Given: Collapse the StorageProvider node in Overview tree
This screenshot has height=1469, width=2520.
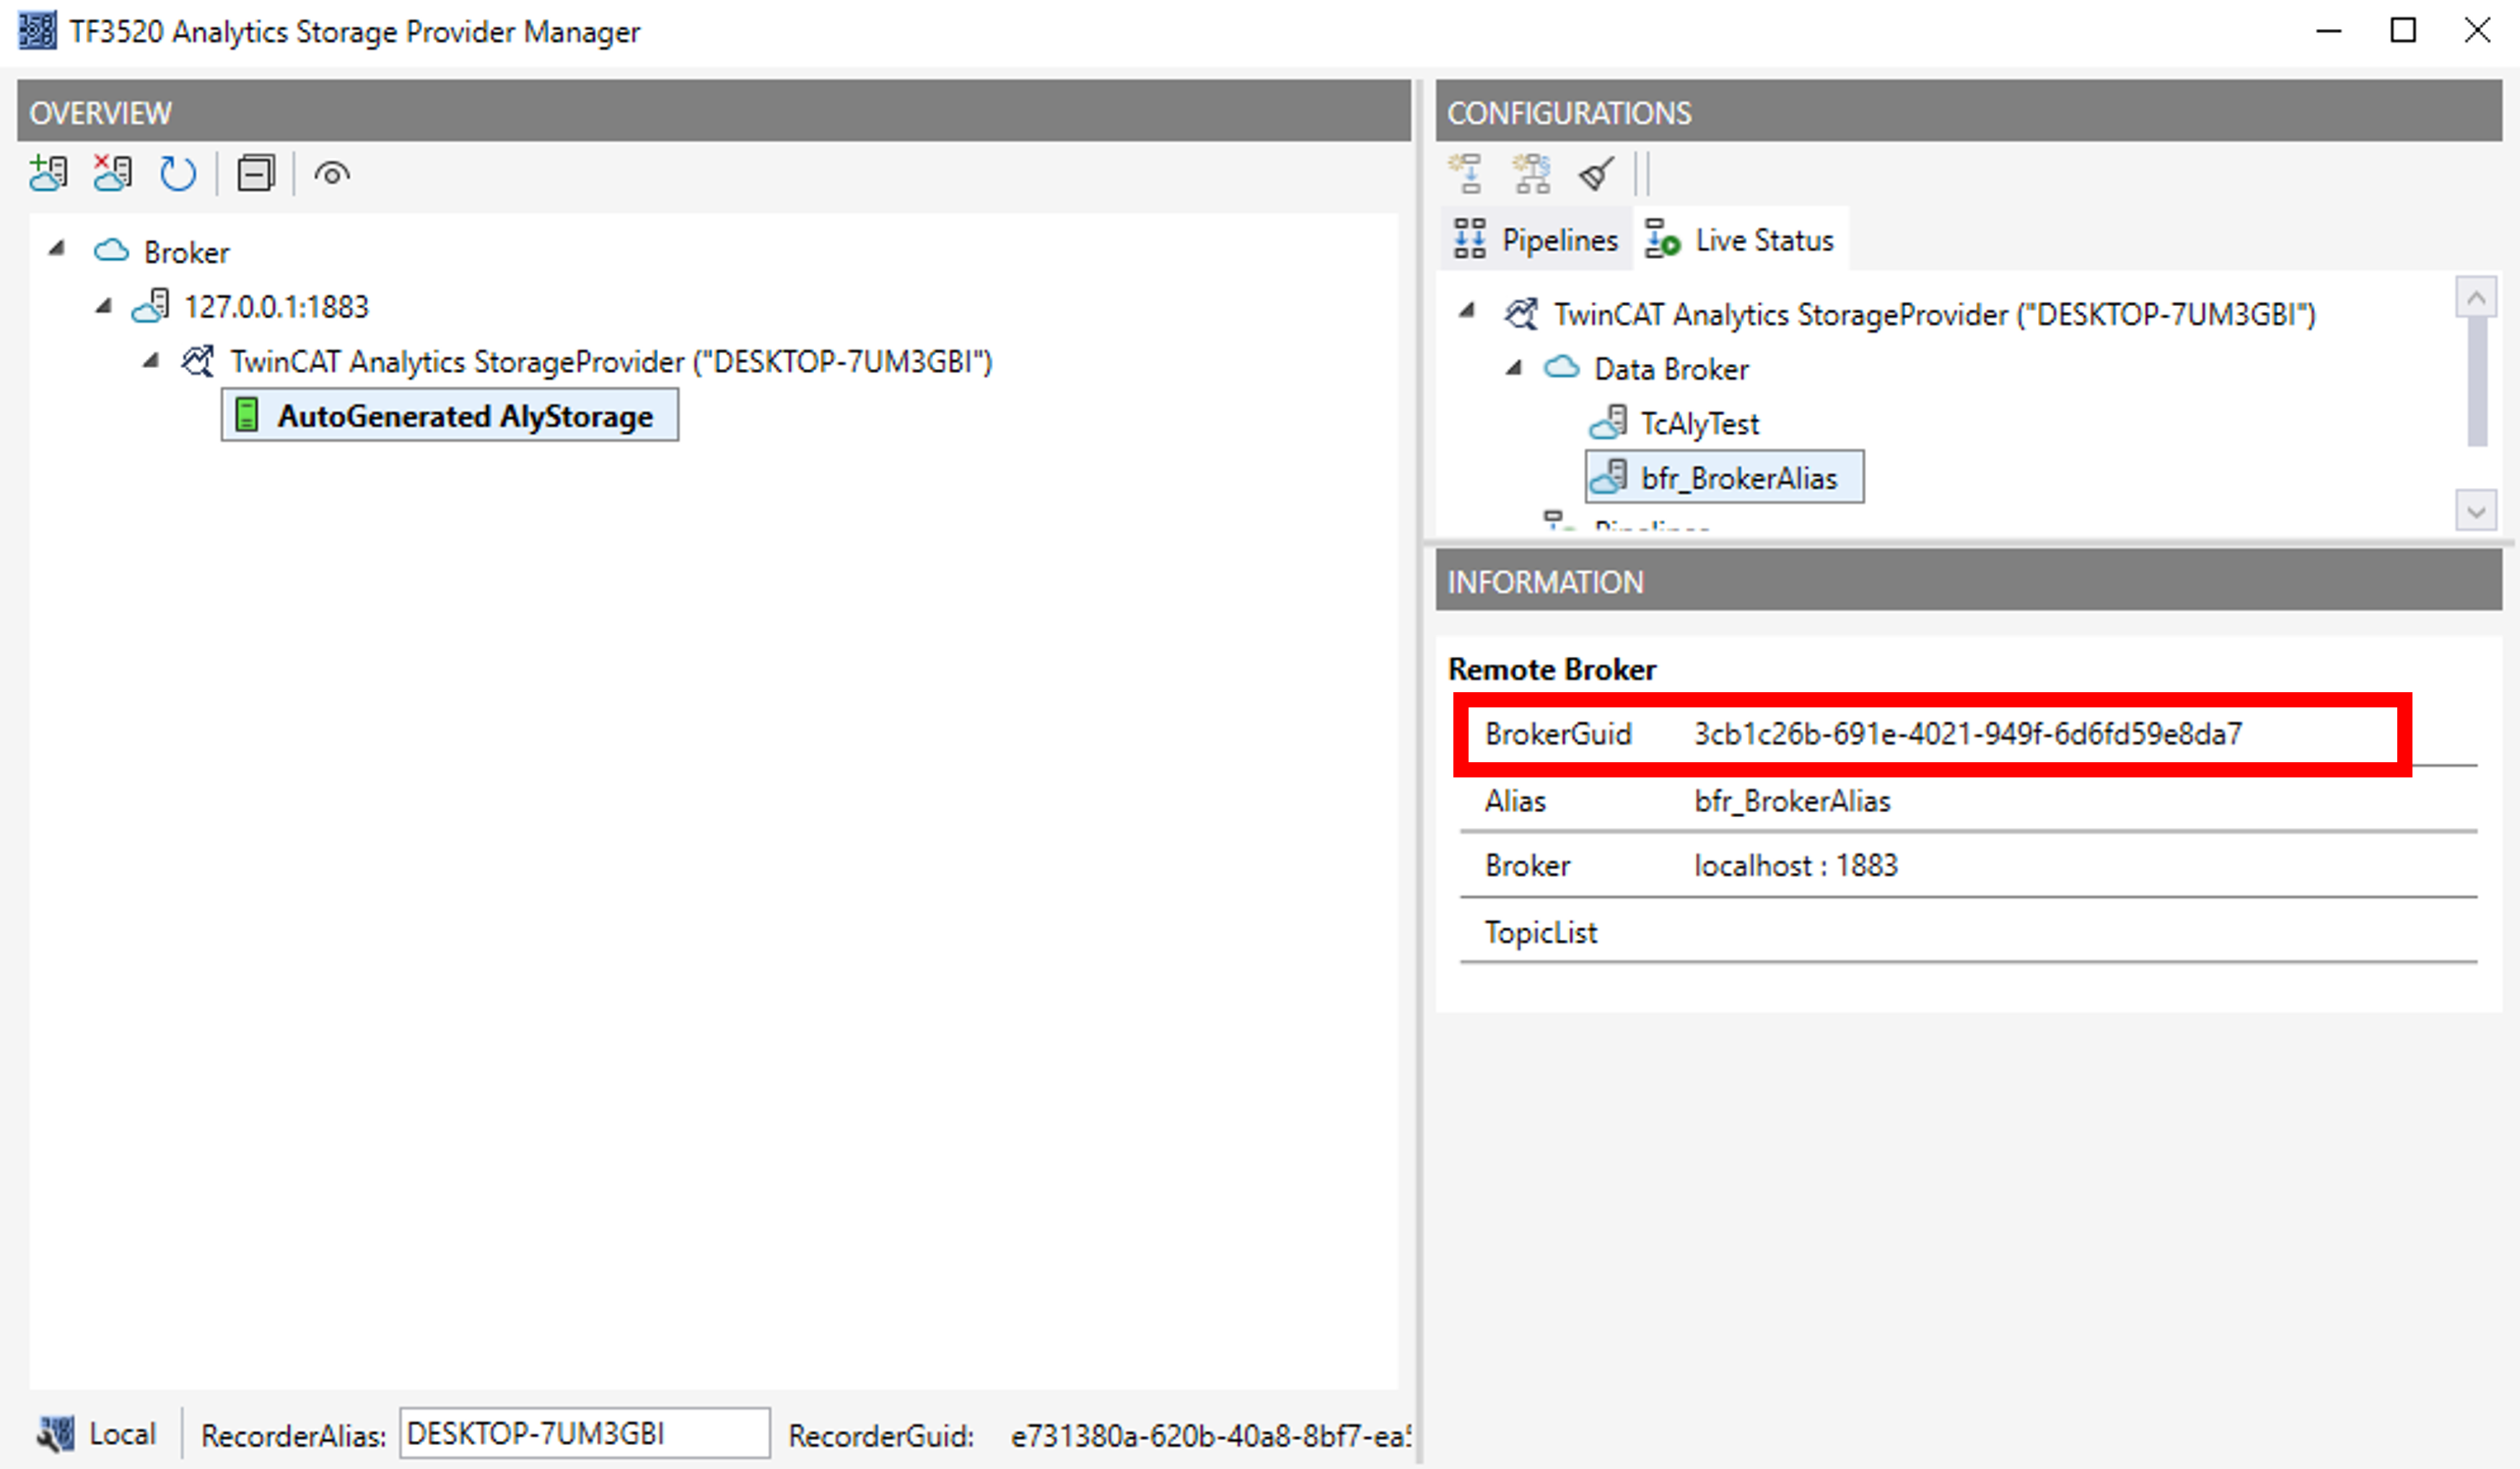Looking at the screenshot, I should tap(151, 360).
